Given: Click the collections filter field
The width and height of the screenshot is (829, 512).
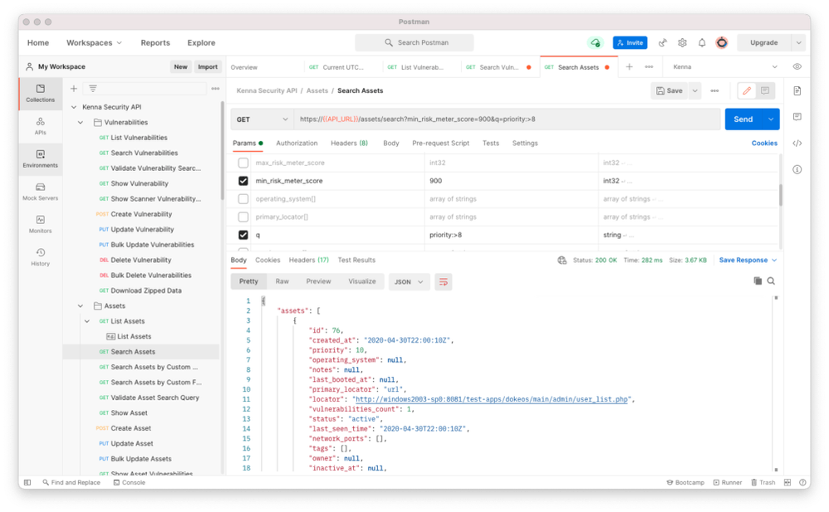Looking at the screenshot, I should [145, 89].
